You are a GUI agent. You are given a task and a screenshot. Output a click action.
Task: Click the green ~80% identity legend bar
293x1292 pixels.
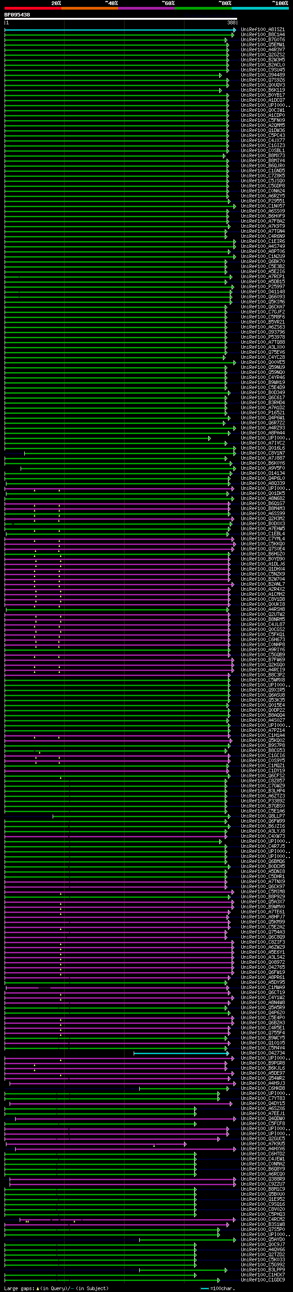coord(203,8)
